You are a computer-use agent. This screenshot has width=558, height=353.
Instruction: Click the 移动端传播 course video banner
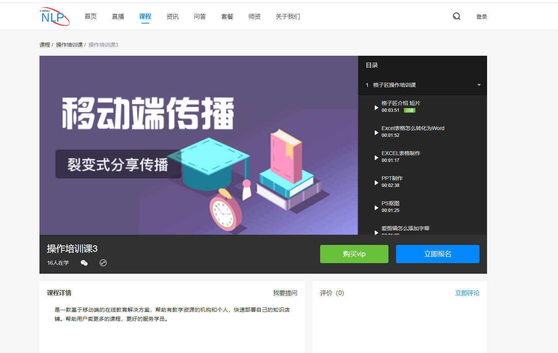coord(199,145)
